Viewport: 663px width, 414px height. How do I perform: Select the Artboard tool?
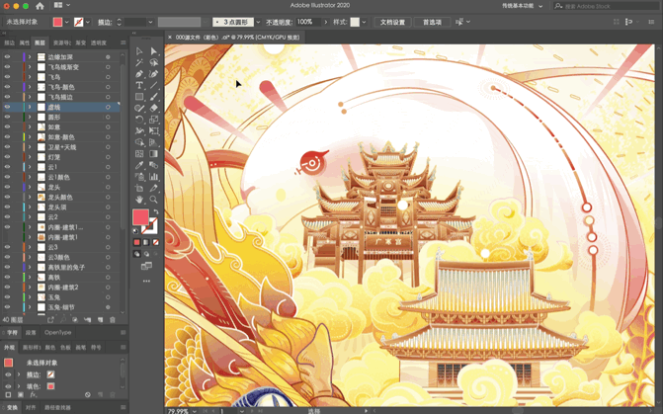[x=139, y=188]
